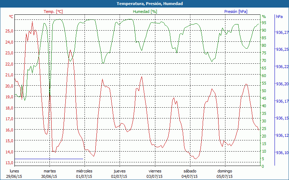Click the black horizontal pressure line

click(x=49, y=159)
